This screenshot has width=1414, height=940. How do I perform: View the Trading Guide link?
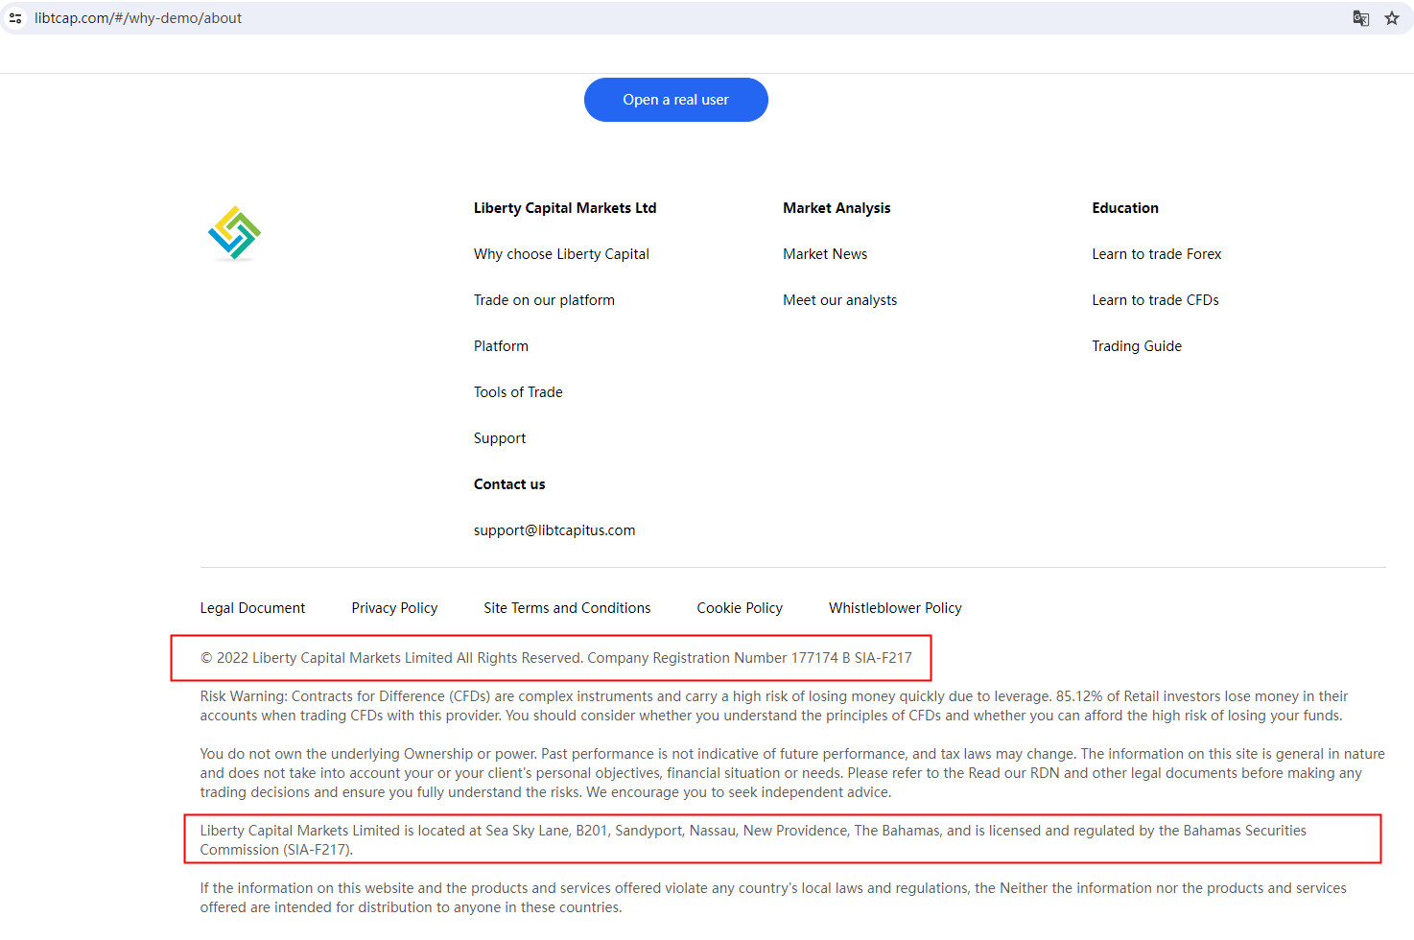(1137, 346)
